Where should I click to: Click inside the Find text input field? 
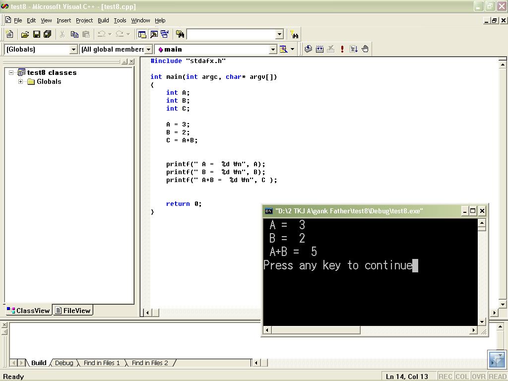click(231, 34)
